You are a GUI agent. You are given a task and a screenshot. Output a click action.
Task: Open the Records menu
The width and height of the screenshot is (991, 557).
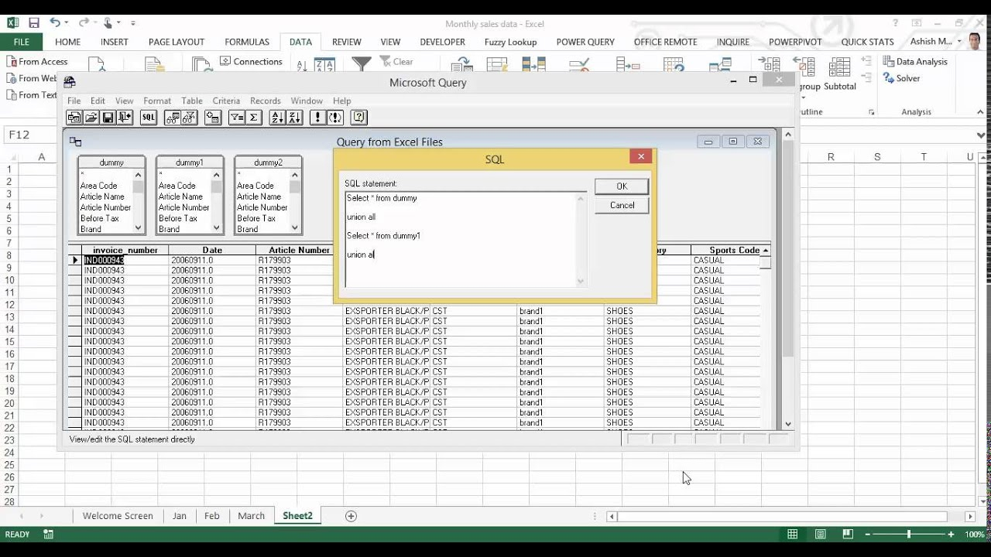(266, 101)
